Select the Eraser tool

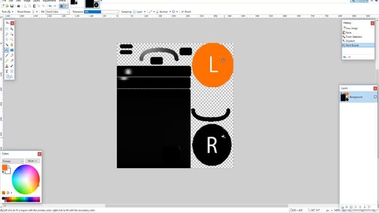coord(12,55)
